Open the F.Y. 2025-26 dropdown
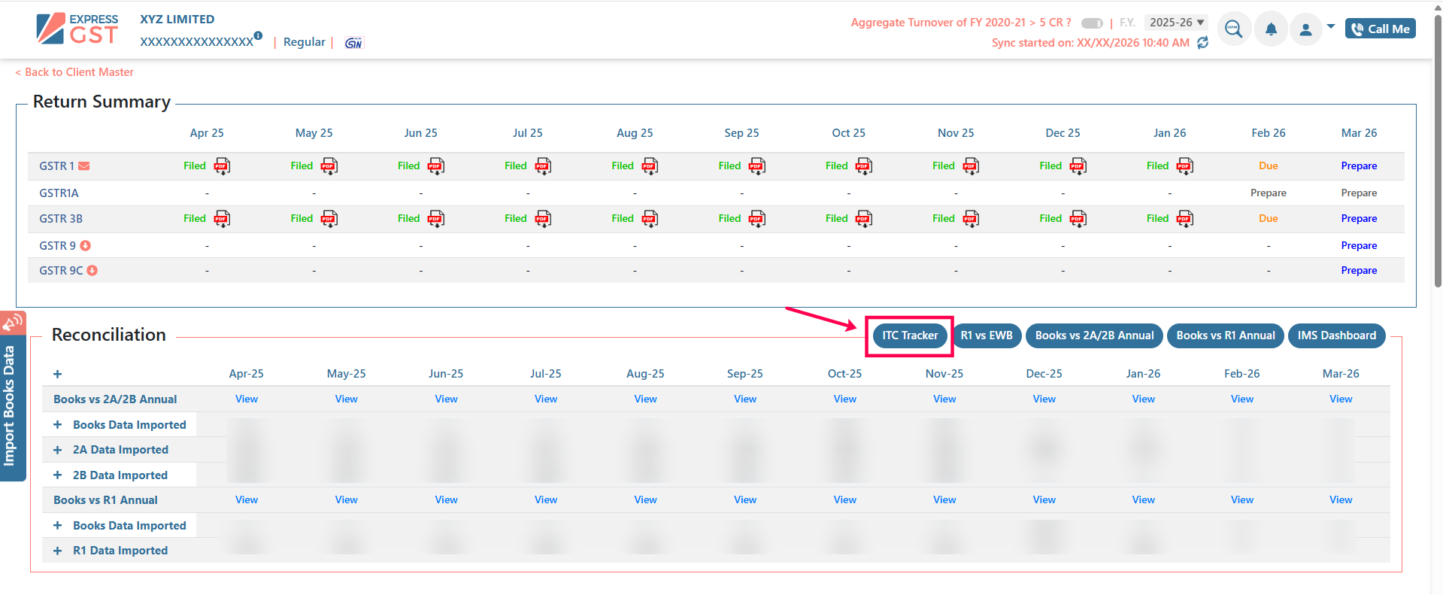This screenshot has height=595, width=1443. pyautogui.click(x=1176, y=23)
